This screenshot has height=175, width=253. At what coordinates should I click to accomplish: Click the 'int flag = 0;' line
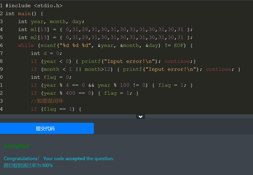pyautogui.click(x=51, y=77)
